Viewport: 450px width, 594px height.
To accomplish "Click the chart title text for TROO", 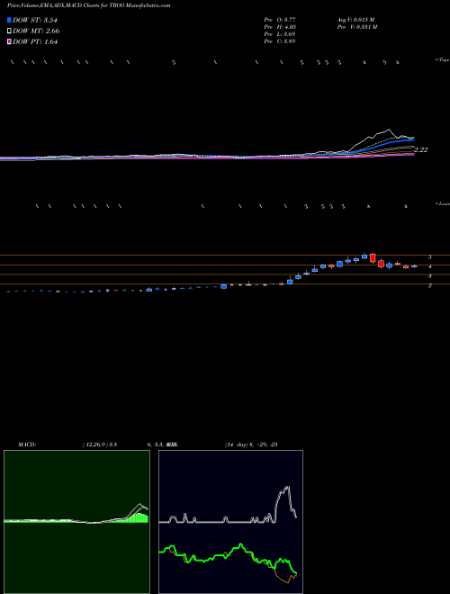I will coord(88,5).
